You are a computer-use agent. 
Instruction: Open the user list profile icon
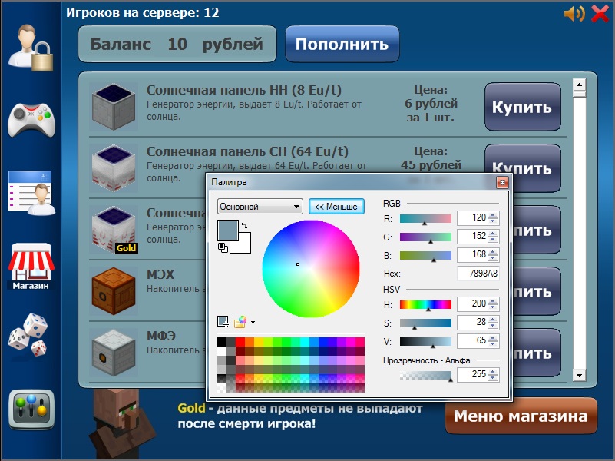31,193
